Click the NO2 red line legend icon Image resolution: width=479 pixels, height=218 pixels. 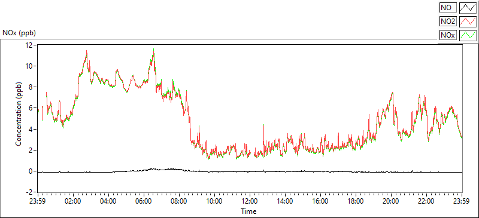pos(468,22)
